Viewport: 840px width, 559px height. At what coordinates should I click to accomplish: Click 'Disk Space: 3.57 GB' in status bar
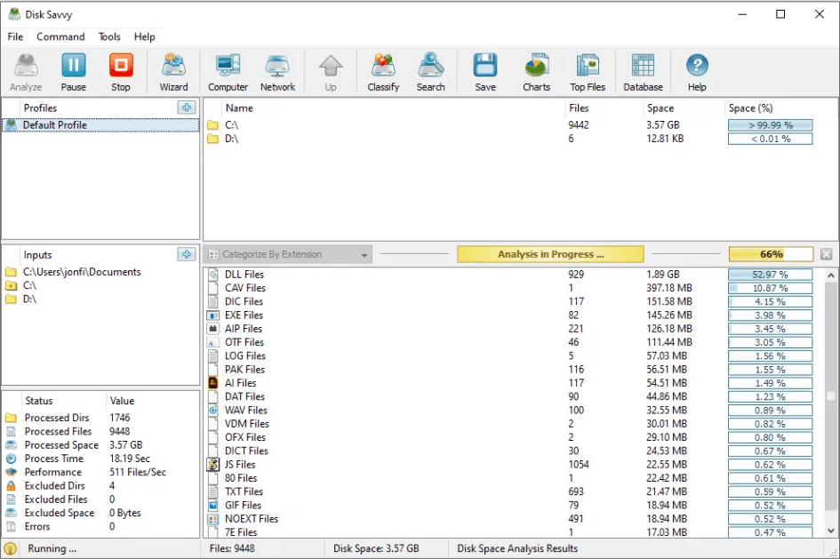[376, 549]
